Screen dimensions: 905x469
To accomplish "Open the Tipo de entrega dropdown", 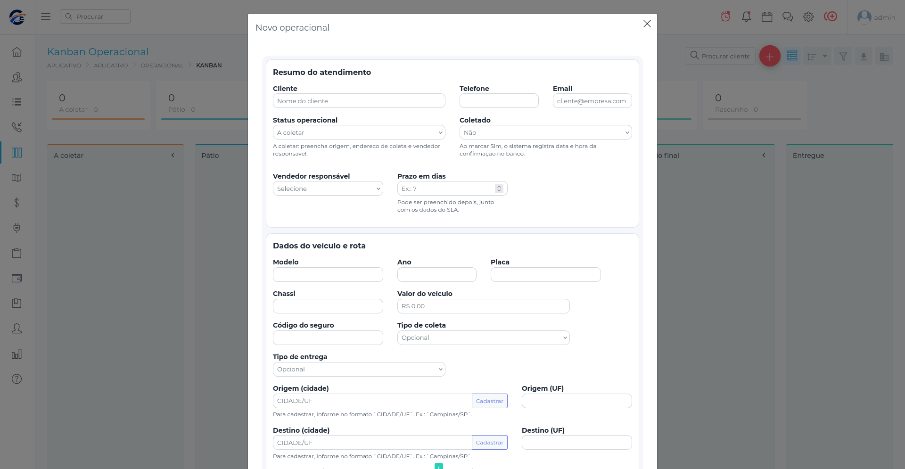I will click(359, 369).
